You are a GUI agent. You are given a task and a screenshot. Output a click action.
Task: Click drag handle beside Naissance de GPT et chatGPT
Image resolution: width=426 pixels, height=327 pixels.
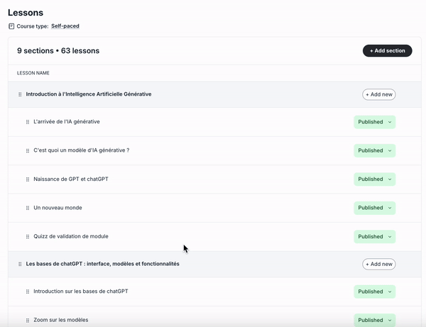coord(28,179)
